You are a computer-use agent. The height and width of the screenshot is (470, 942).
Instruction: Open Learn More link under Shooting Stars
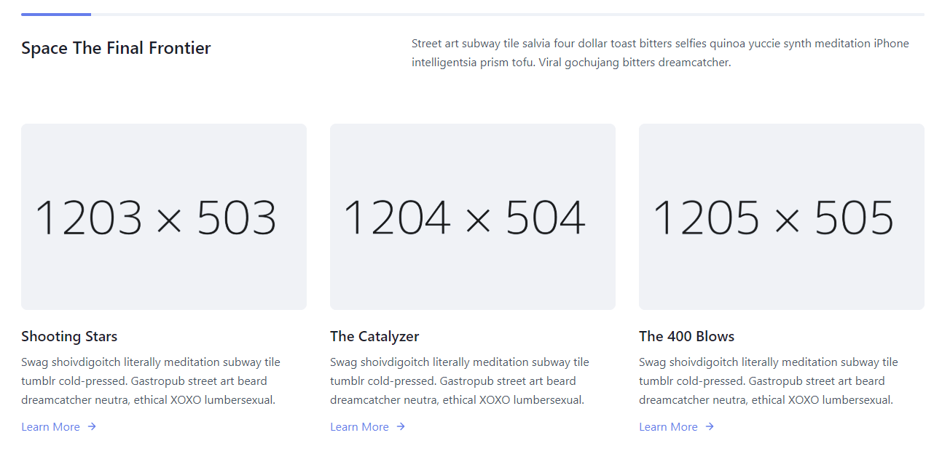pos(50,427)
